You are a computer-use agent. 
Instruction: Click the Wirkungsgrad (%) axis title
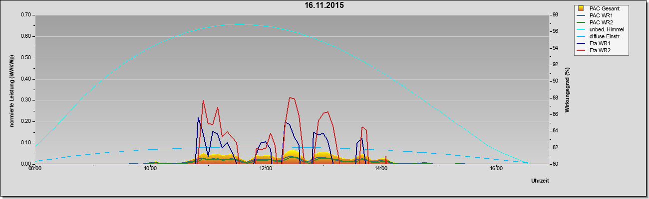[x=568, y=90]
